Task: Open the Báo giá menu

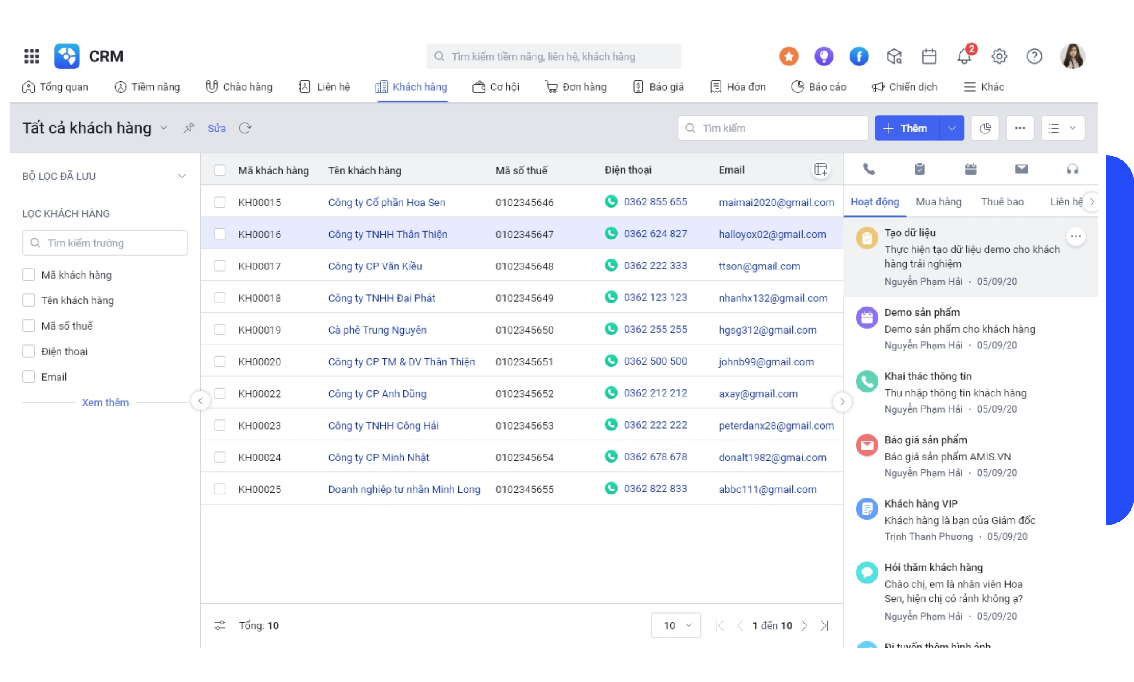Action: [x=658, y=87]
